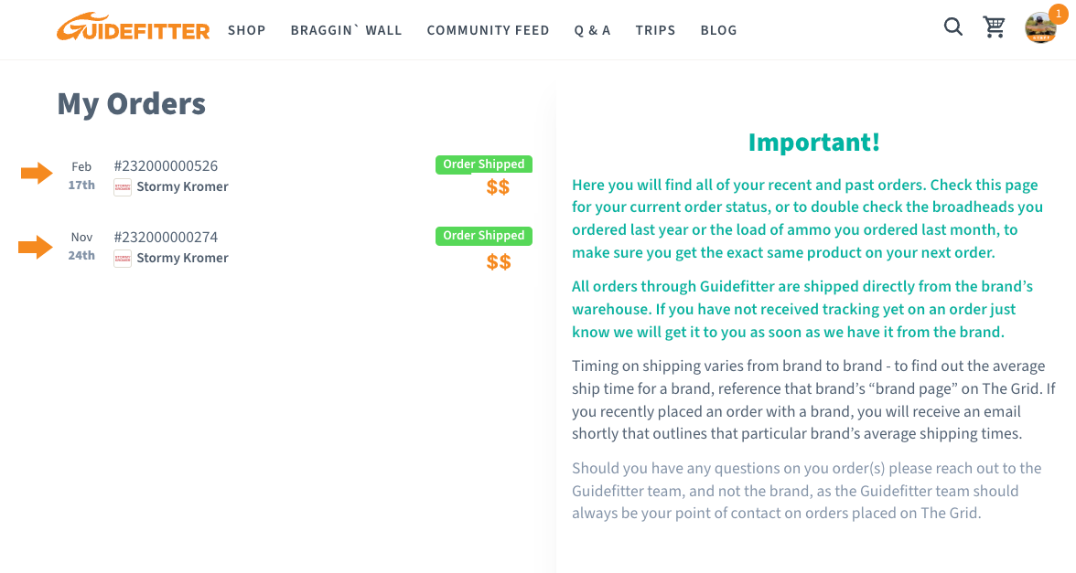Click the Guidefitter logo
Image resolution: width=1076 pixels, height=573 pixels.
point(134,27)
